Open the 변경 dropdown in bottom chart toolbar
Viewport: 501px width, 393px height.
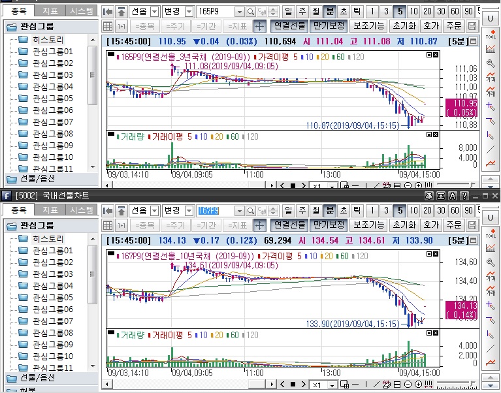[189, 211]
